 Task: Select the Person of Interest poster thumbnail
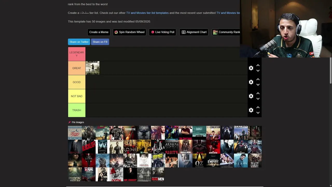click(x=130, y=161)
